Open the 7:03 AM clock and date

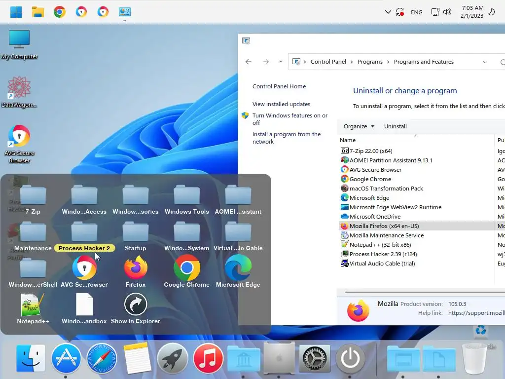point(472,12)
